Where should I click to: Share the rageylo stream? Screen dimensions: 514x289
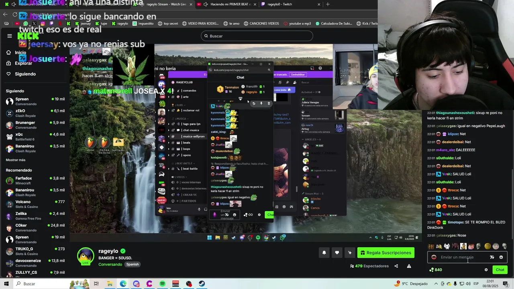pyautogui.click(x=396, y=266)
